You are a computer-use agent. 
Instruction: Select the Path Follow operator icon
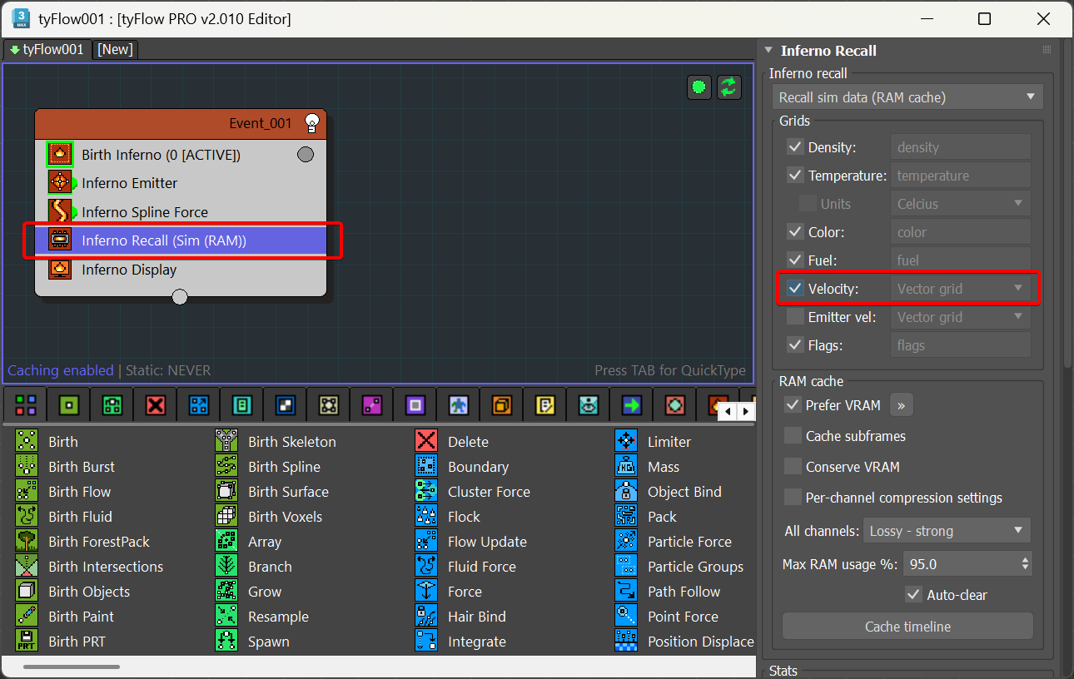point(626,592)
